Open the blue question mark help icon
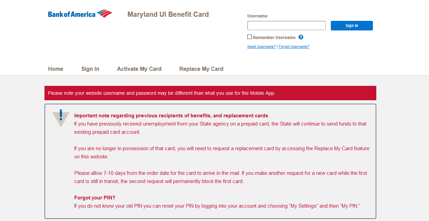Image resolution: width=429 pixels, height=221 pixels. point(301,37)
